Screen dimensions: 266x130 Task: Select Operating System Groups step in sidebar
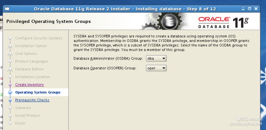pyautogui.click(x=38, y=92)
